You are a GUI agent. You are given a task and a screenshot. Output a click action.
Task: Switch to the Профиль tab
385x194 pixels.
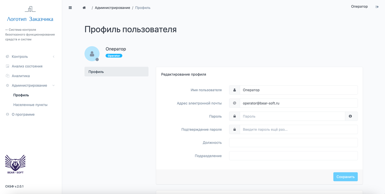click(116, 72)
